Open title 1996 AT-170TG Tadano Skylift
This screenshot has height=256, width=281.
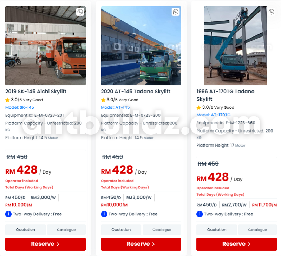click(x=226, y=95)
